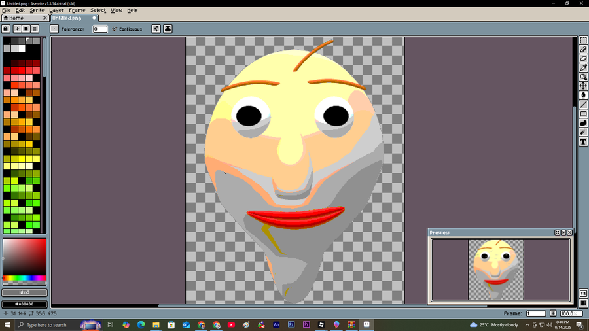Open brush type selector
Viewport: 589px width, 331px height.
(x=54, y=29)
